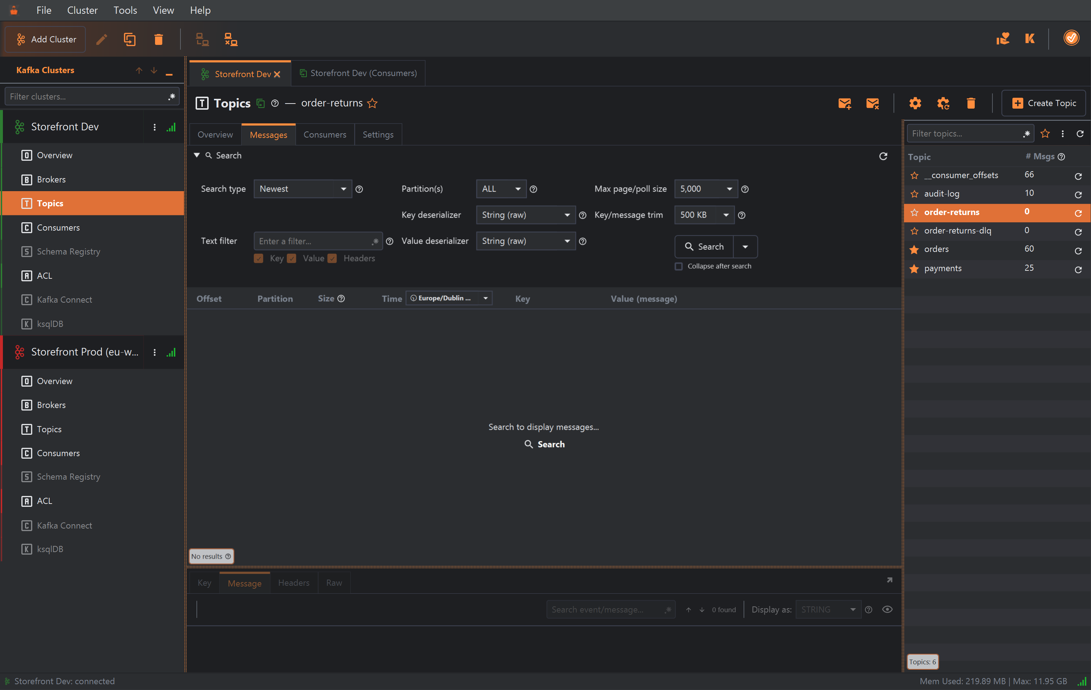This screenshot has height=690, width=1091.
Task: Open the Storefront Dev (Consumers) tab
Action: tap(358, 73)
